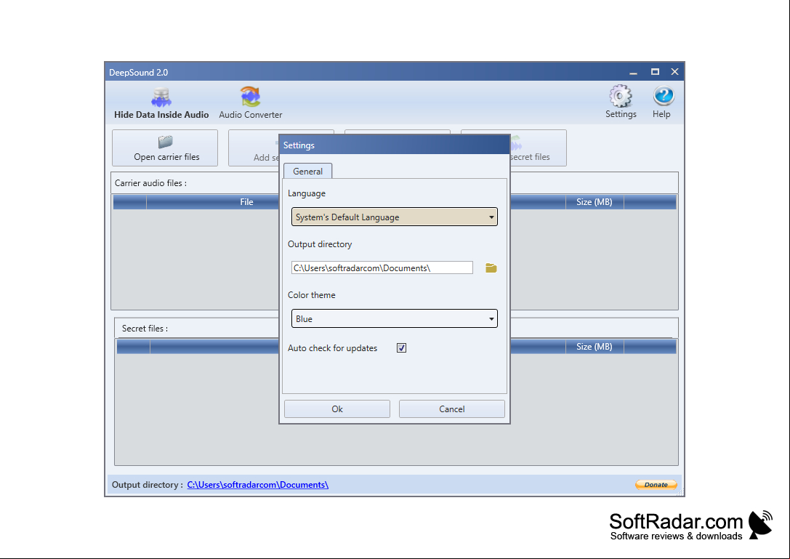Close the DeepSound 2.0 window

(x=674, y=72)
